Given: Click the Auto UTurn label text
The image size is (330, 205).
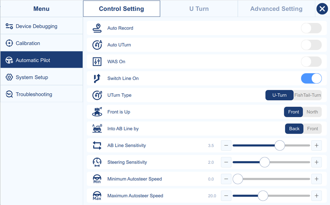Looking at the screenshot, I should tap(119, 45).
